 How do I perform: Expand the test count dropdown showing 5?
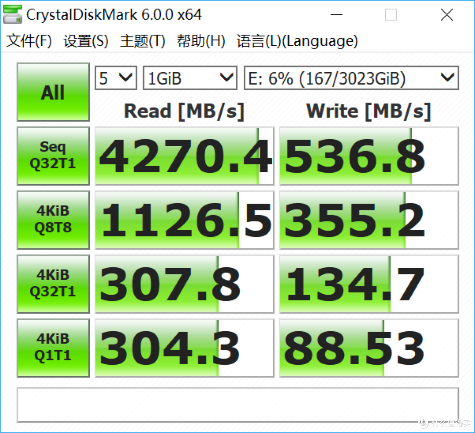(x=116, y=78)
